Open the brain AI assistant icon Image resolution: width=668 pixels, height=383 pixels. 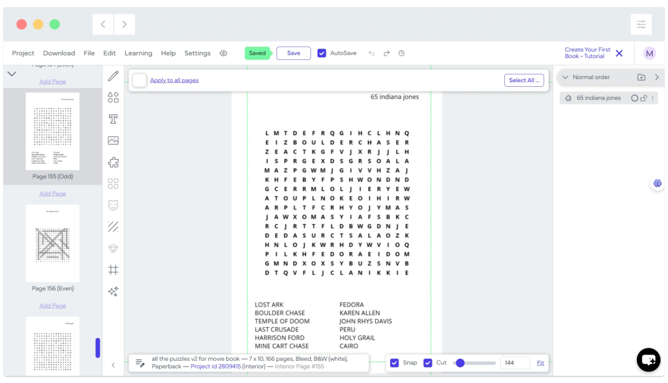coord(658,183)
